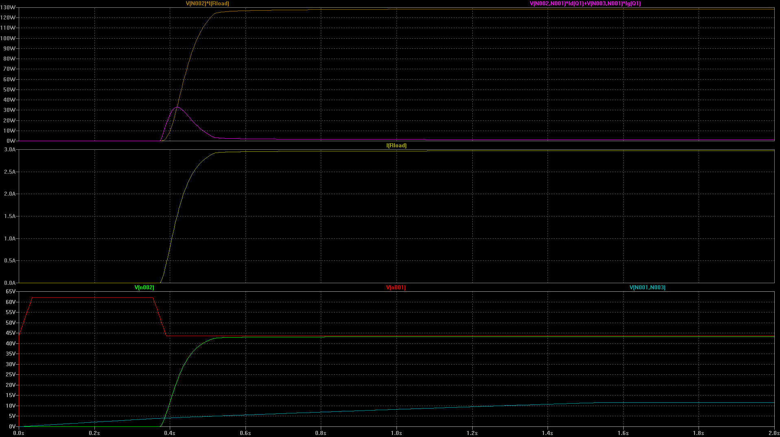Select the green V(n002) trace label
This screenshot has width=780, height=437.
coord(144,287)
